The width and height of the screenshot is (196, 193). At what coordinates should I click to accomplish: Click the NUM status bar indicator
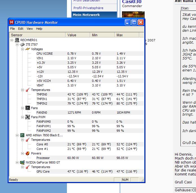pyautogui.click(x=125, y=180)
